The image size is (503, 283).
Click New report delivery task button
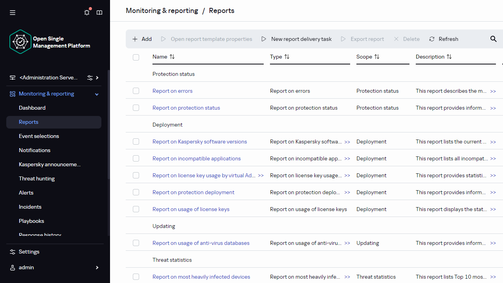[x=297, y=39]
